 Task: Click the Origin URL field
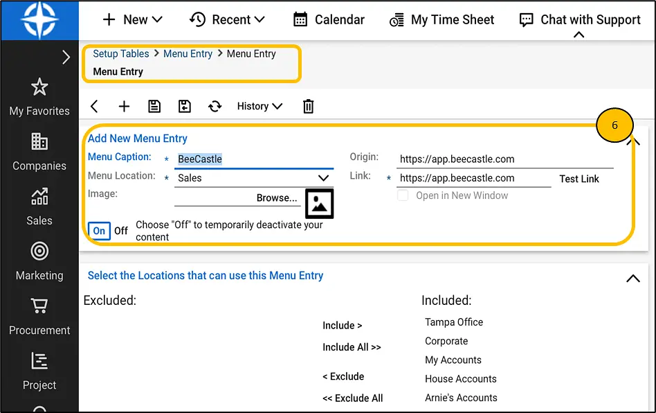[504, 159]
